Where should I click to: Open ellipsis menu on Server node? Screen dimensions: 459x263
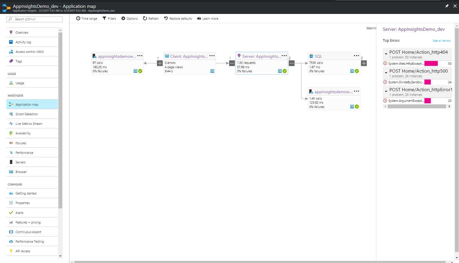coord(284,56)
